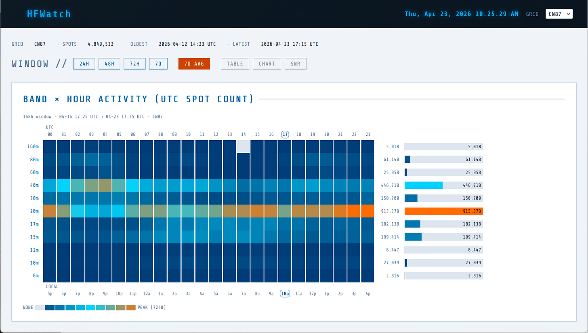Switch to the 48H window
This screenshot has width=588, height=333.
[109, 63]
